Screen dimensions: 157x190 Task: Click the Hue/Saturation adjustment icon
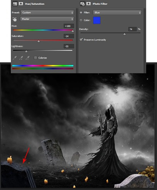point(15,4)
